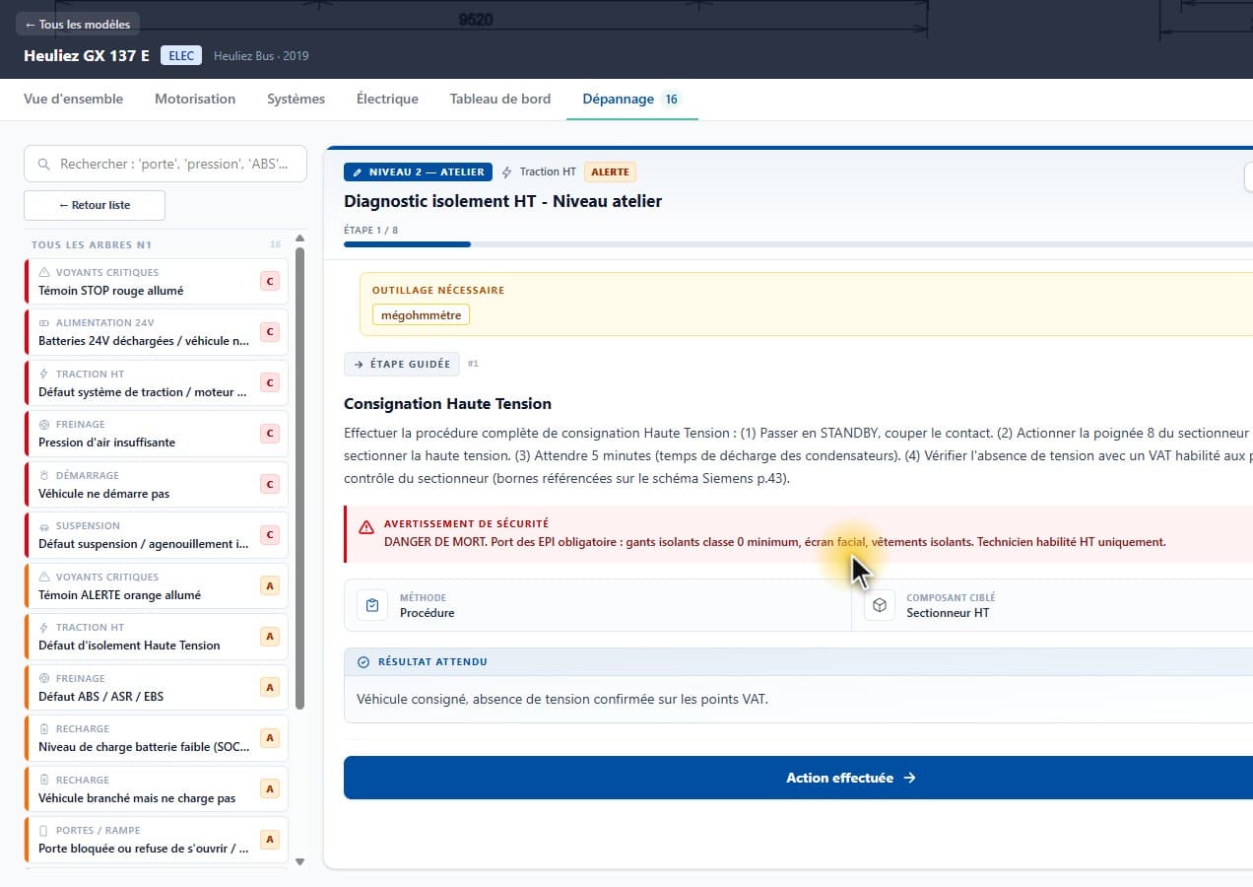Go back to Tous les modèles
The width and height of the screenshot is (1253, 887).
(78, 24)
